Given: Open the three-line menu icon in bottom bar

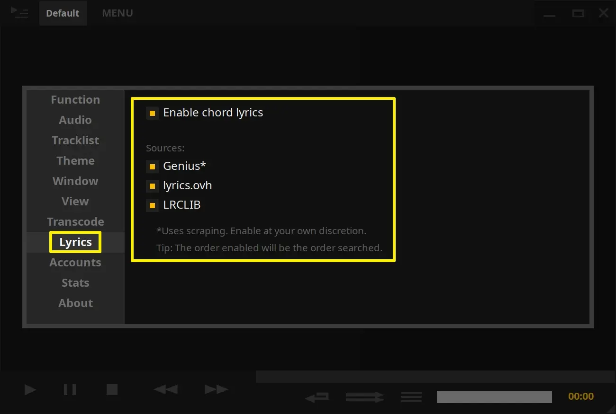Looking at the screenshot, I should (x=411, y=397).
